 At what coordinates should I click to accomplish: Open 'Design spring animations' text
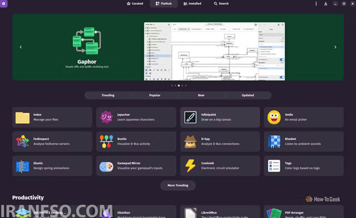(51, 168)
